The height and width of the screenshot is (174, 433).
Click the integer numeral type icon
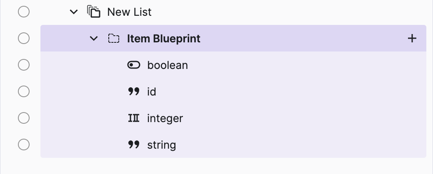[x=133, y=118]
